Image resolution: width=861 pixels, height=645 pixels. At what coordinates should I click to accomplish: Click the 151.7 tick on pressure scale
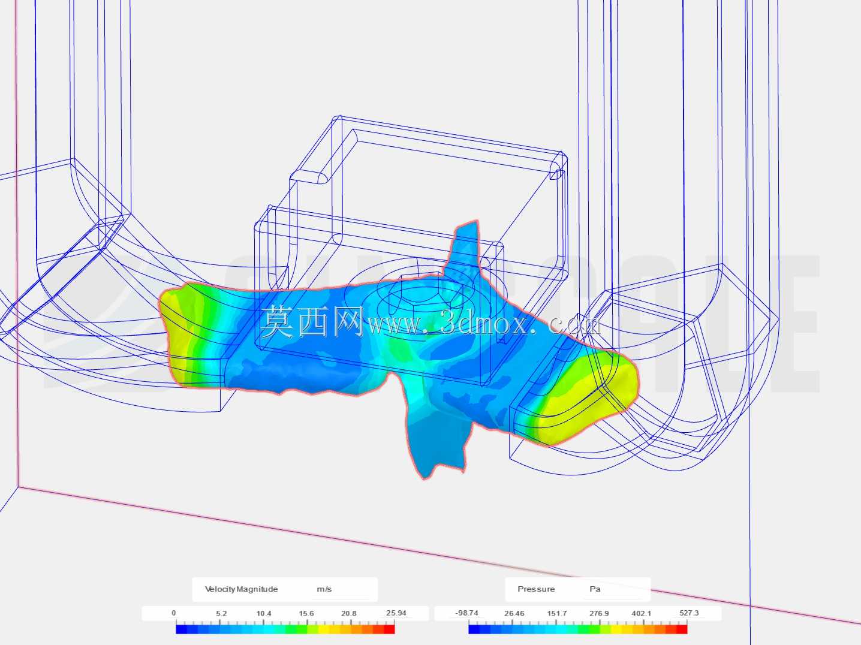pyautogui.click(x=556, y=614)
